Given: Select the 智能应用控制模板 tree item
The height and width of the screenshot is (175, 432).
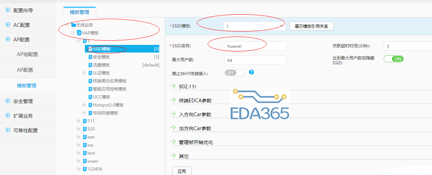Looking at the screenshot, I should (x=110, y=89).
